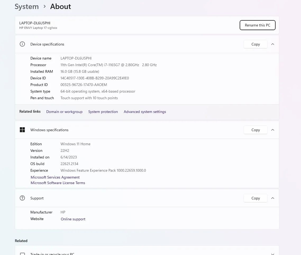Click the Related heading at bottom
Viewport: 301px width, 255px height.
(x=21, y=241)
